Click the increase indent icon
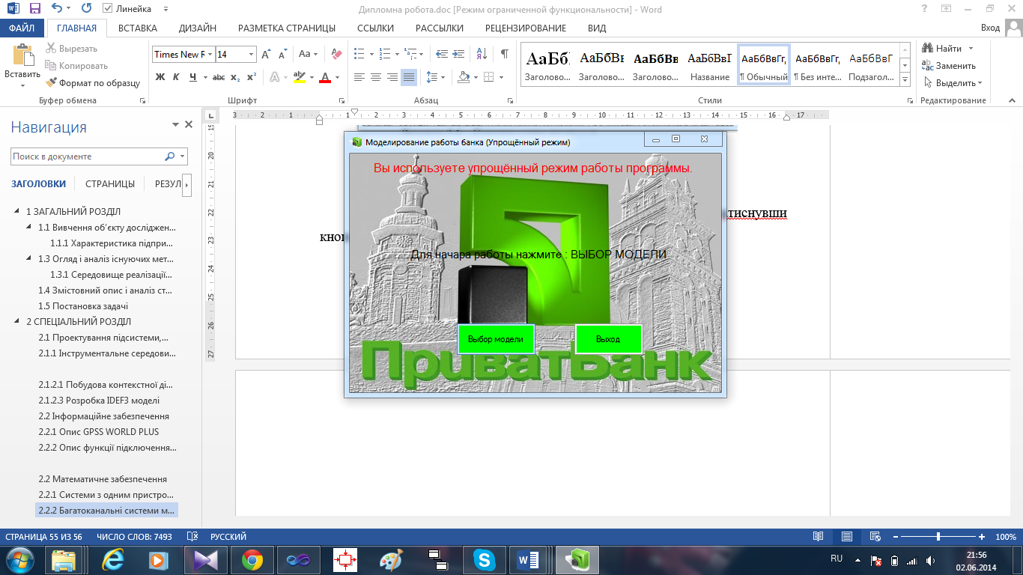Viewport: 1023px width, 575px height. pyautogui.click(x=458, y=54)
